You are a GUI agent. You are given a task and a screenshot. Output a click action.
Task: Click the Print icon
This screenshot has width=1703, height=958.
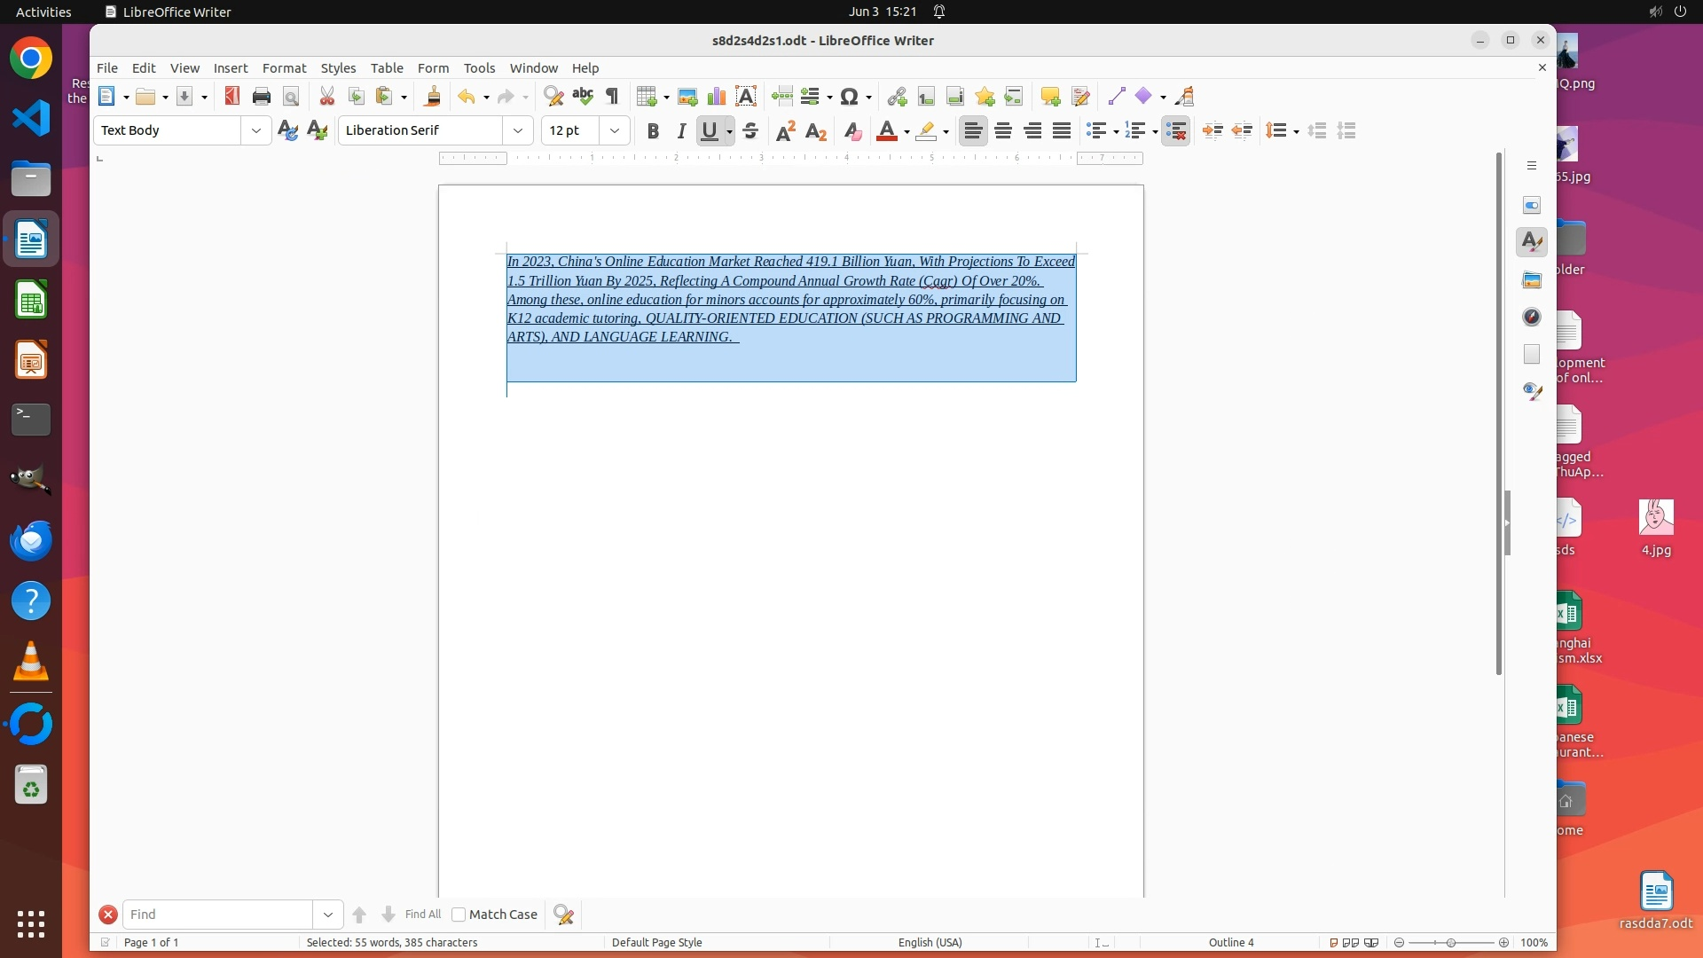[x=261, y=96]
